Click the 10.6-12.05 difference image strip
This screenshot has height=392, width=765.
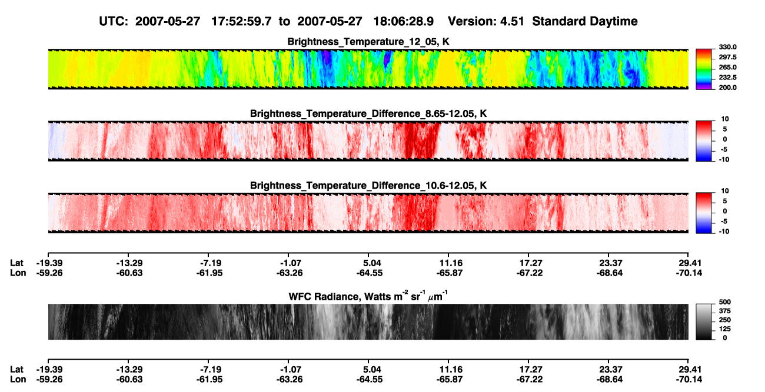(368, 213)
